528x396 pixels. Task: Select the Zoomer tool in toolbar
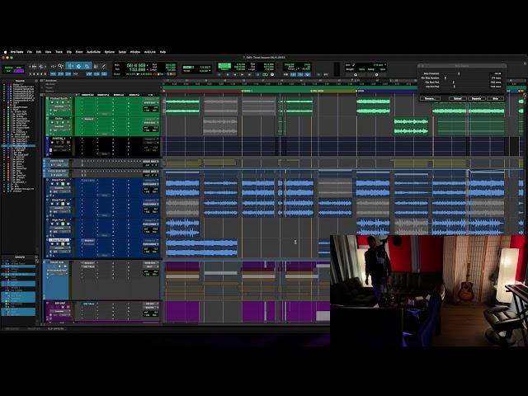point(60,66)
